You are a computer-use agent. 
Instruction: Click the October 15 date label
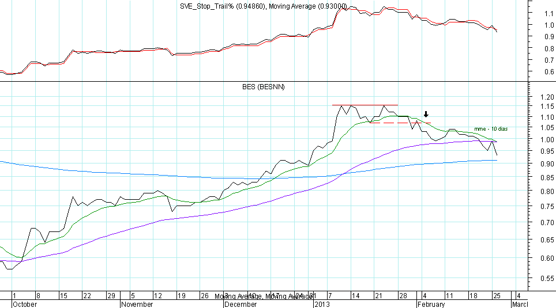(x=63, y=295)
